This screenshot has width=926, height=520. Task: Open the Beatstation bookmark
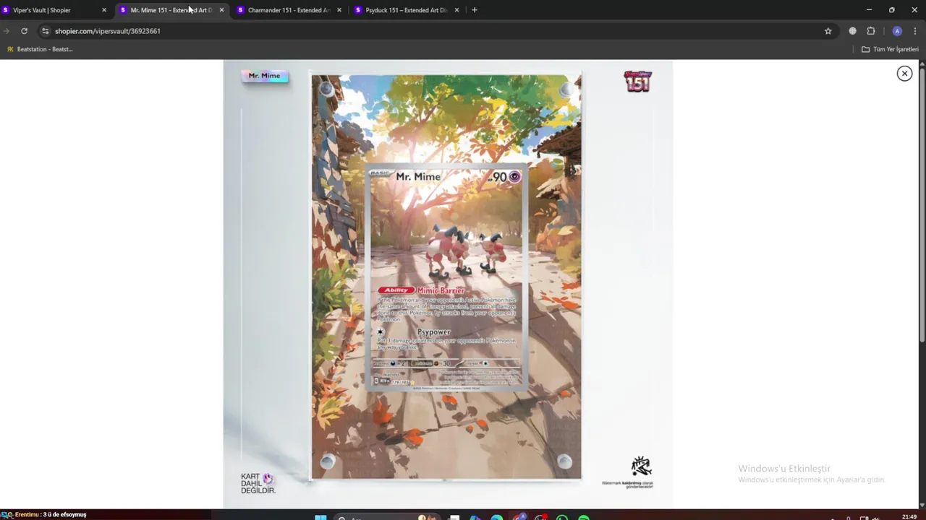point(39,49)
